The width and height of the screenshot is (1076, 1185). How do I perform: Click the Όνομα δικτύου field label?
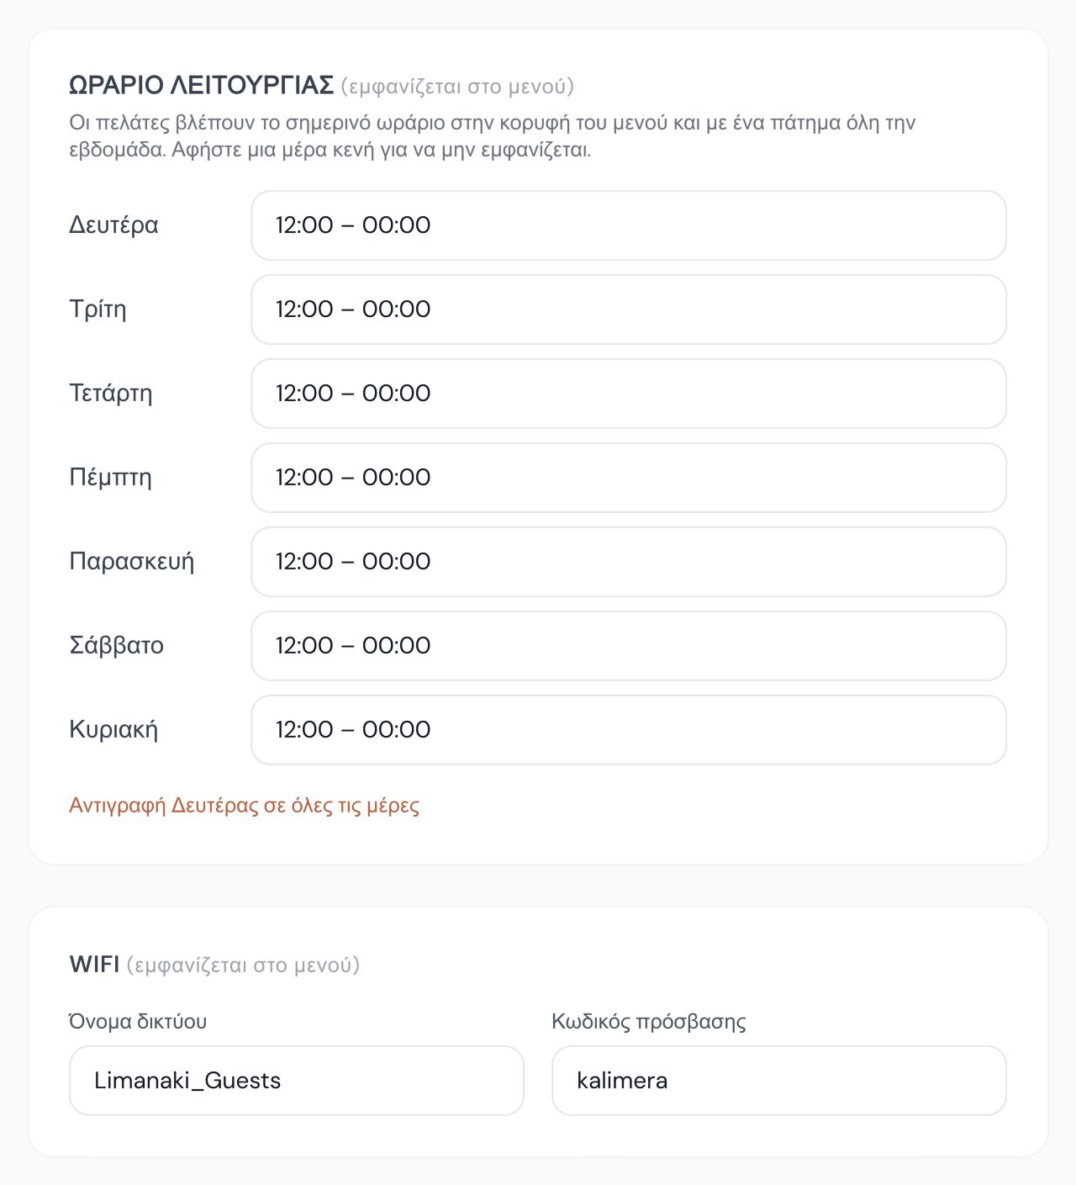coord(138,1022)
